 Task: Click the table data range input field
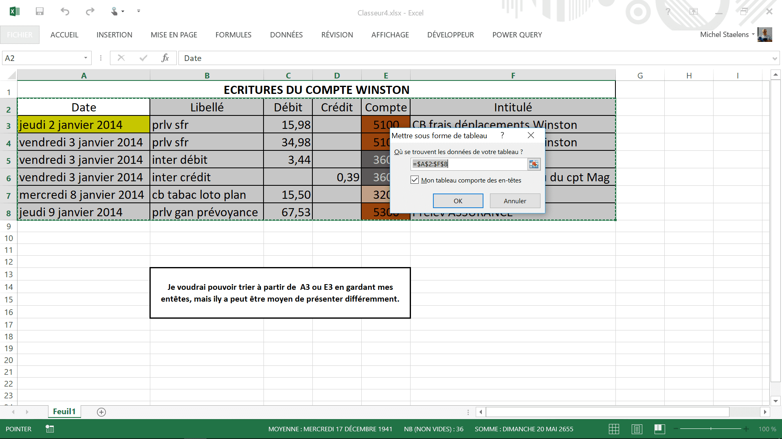[x=468, y=164]
